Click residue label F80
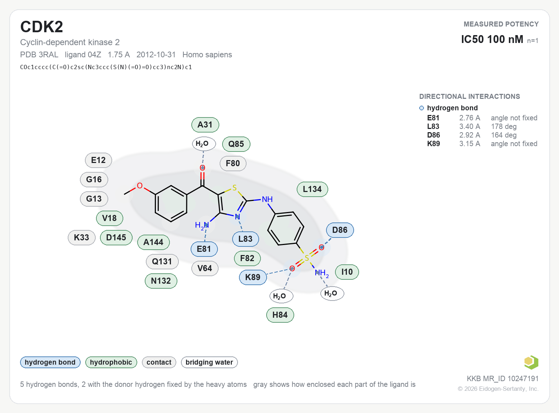Image resolution: width=559 pixels, height=413 pixels. click(233, 163)
